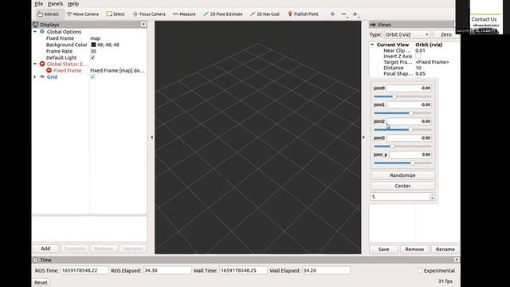Toggle the Invert Z Axis checkbox
The width and height of the screenshot is (510, 287).
(x=418, y=57)
